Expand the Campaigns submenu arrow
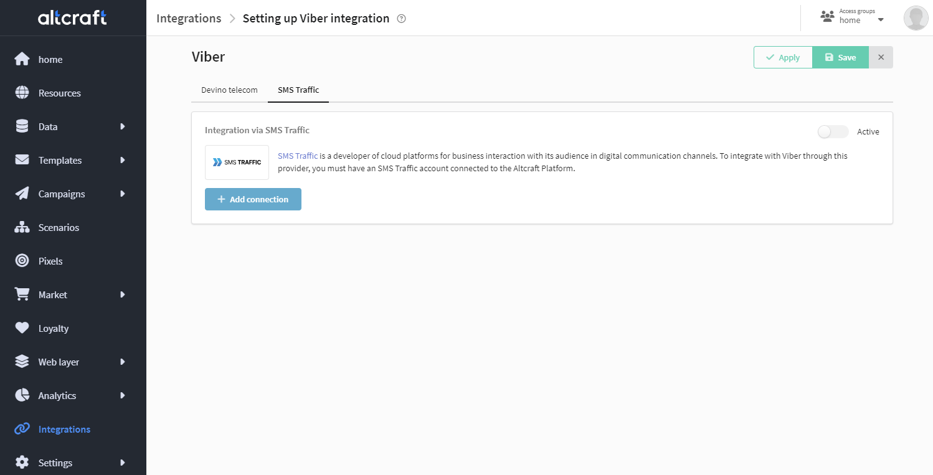Screen dimensions: 933x475 123,194
